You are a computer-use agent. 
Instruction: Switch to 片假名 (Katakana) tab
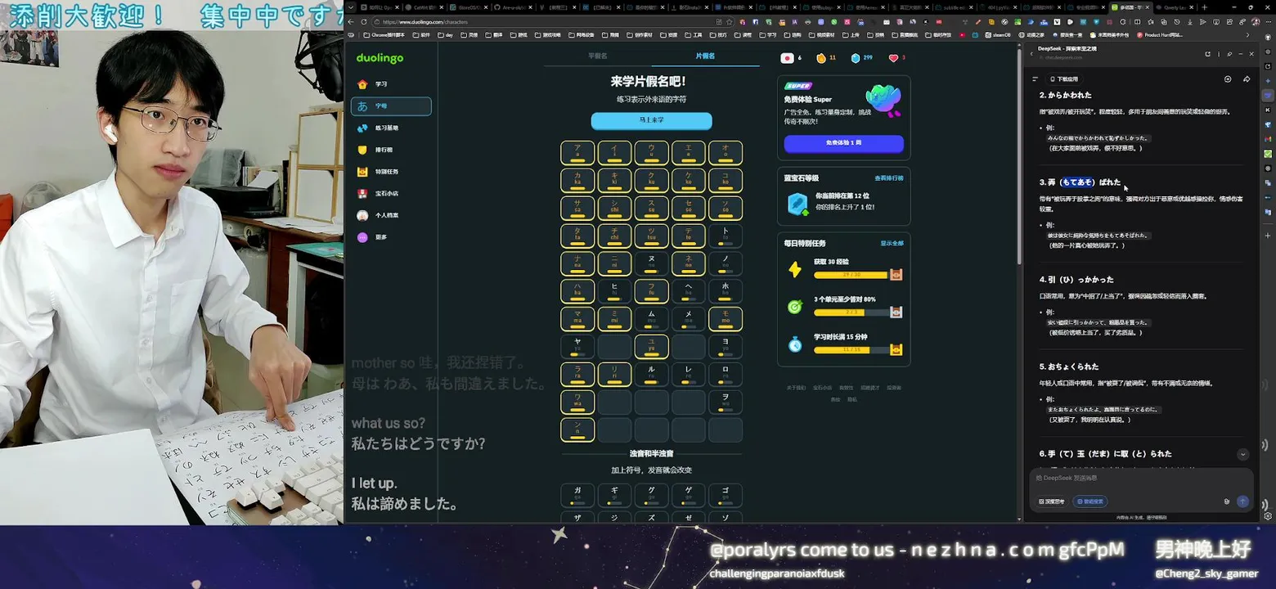(705, 56)
